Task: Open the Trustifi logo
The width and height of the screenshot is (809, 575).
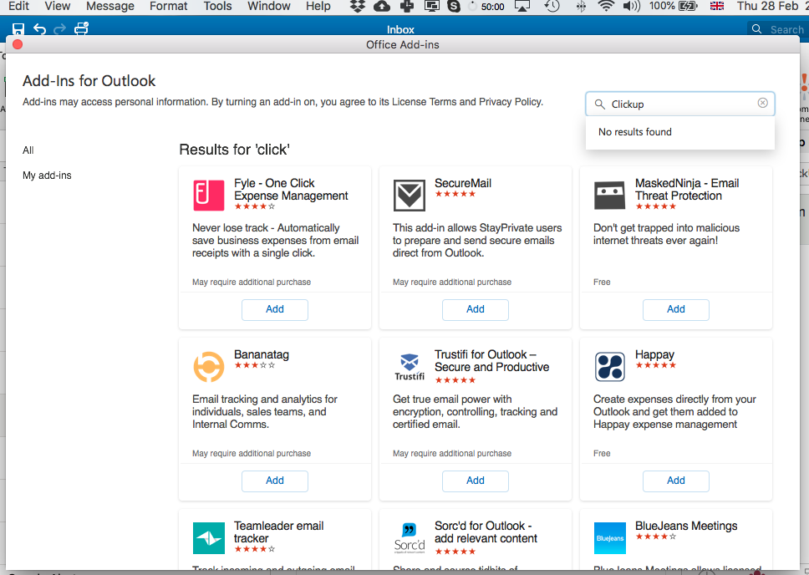Action: [410, 366]
